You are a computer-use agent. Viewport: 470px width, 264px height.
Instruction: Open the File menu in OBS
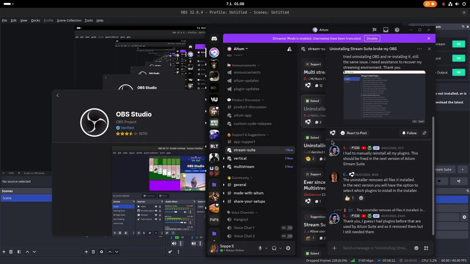[4, 21]
